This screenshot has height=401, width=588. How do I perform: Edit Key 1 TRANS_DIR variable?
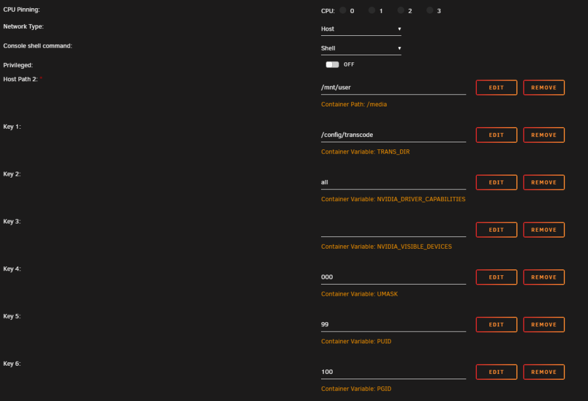click(x=496, y=135)
